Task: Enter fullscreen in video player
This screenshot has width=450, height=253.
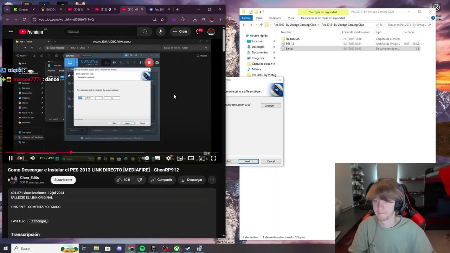Action: tap(213, 158)
